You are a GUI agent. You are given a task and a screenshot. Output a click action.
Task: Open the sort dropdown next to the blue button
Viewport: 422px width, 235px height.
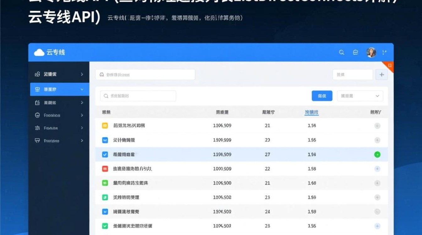[x=360, y=96]
